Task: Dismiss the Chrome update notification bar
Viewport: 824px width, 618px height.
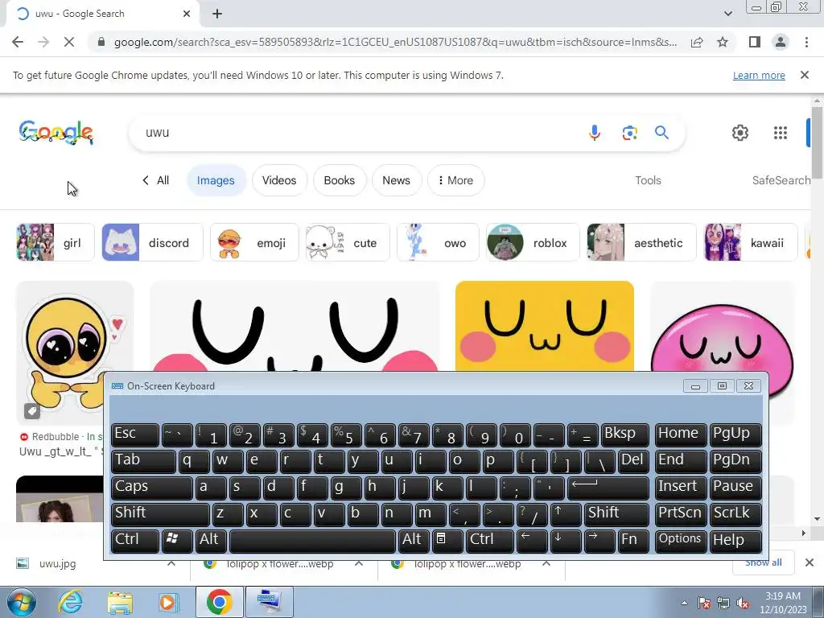Action: click(804, 75)
